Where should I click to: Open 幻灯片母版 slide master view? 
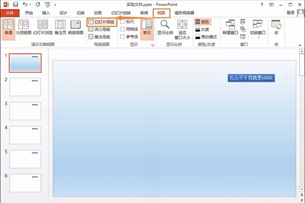point(102,22)
